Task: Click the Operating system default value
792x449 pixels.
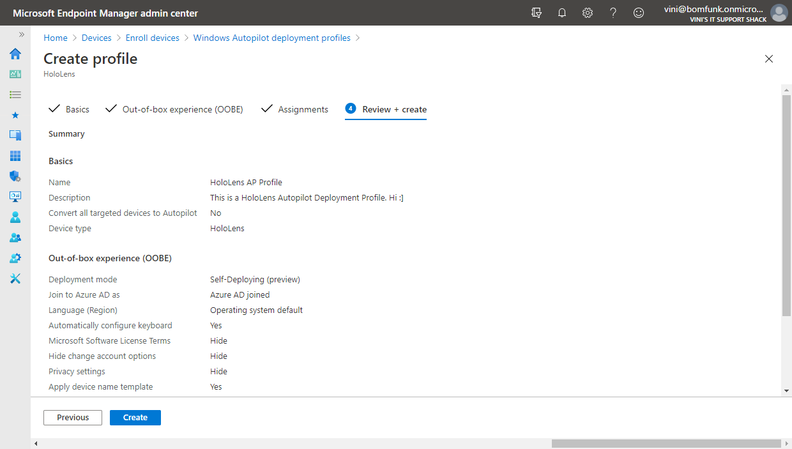Action: pyautogui.click(x=256, y=310)
